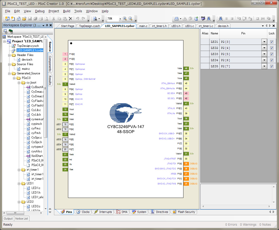Toggle the Lock checkbox for LED5
This screenshot has width=279, height=230.
click(272, 66)
